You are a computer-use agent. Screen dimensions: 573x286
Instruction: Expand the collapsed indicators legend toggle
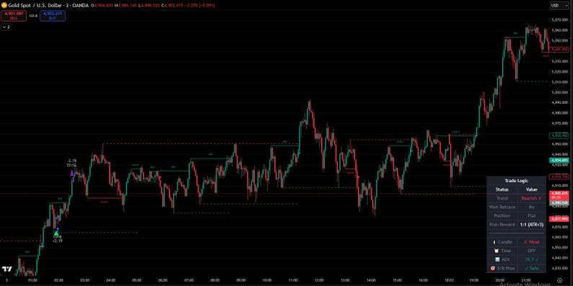pos(6,27)
